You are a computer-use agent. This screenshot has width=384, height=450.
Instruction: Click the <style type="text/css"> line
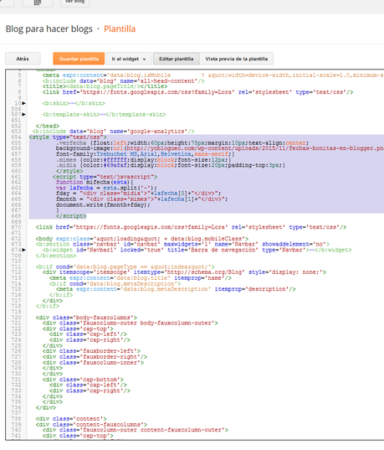click(68, 137)
